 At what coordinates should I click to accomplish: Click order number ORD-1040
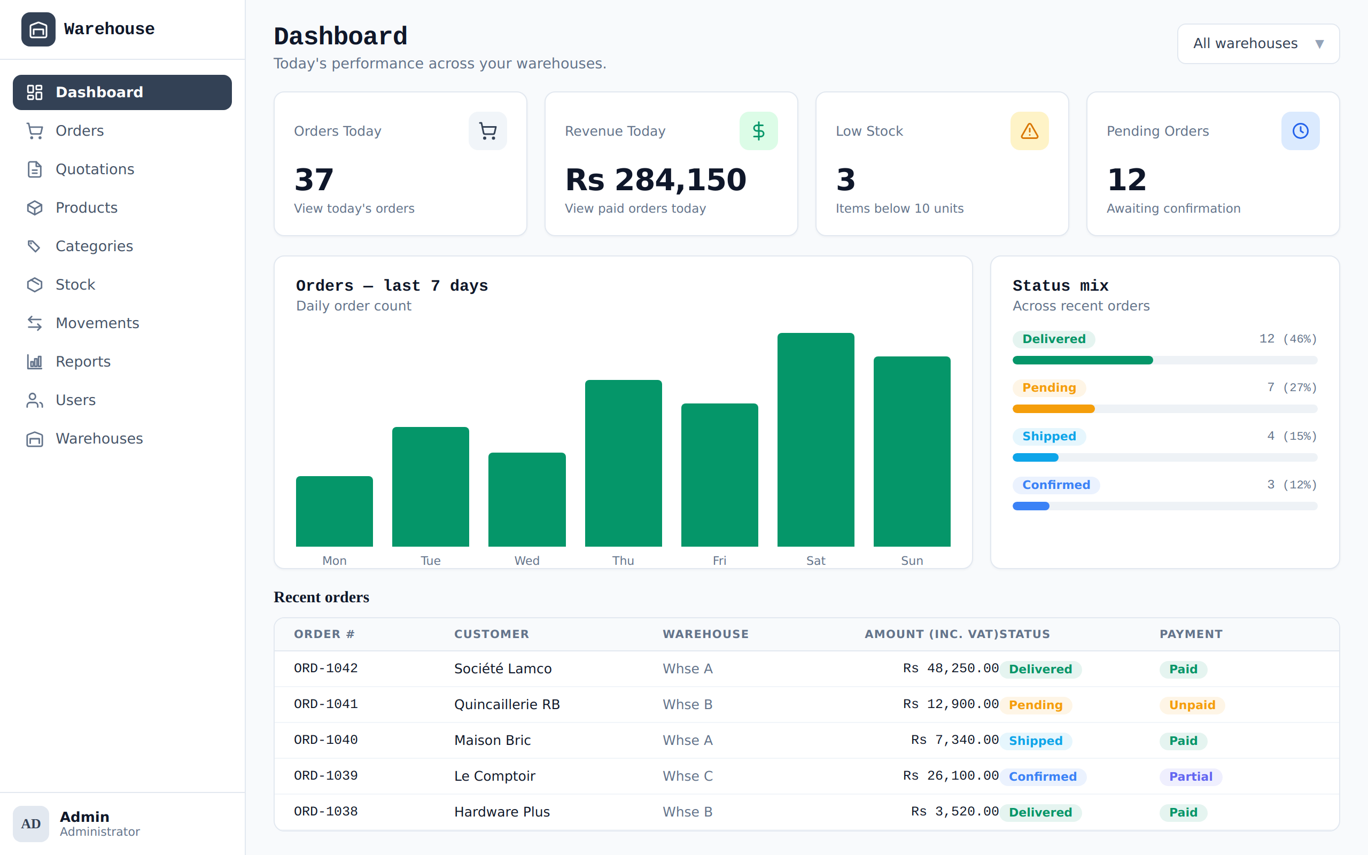(325, 740)
